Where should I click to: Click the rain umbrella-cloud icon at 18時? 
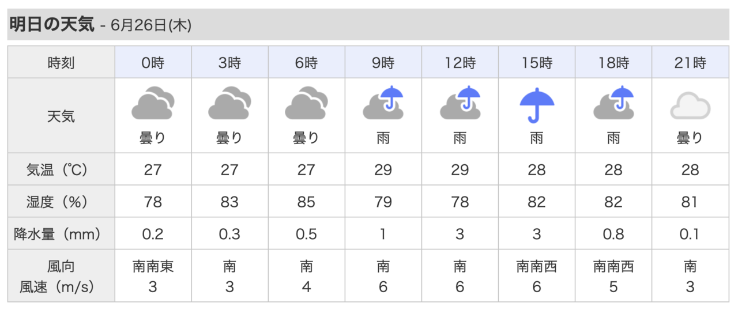613,103
